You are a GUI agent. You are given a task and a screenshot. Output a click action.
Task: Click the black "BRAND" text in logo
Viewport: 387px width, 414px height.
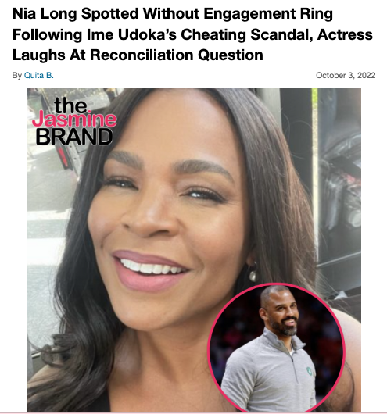coord(74,137)
